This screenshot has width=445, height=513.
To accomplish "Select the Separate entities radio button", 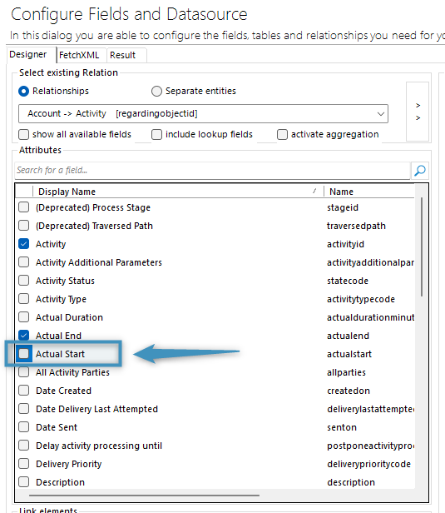I will pos(156,91).
